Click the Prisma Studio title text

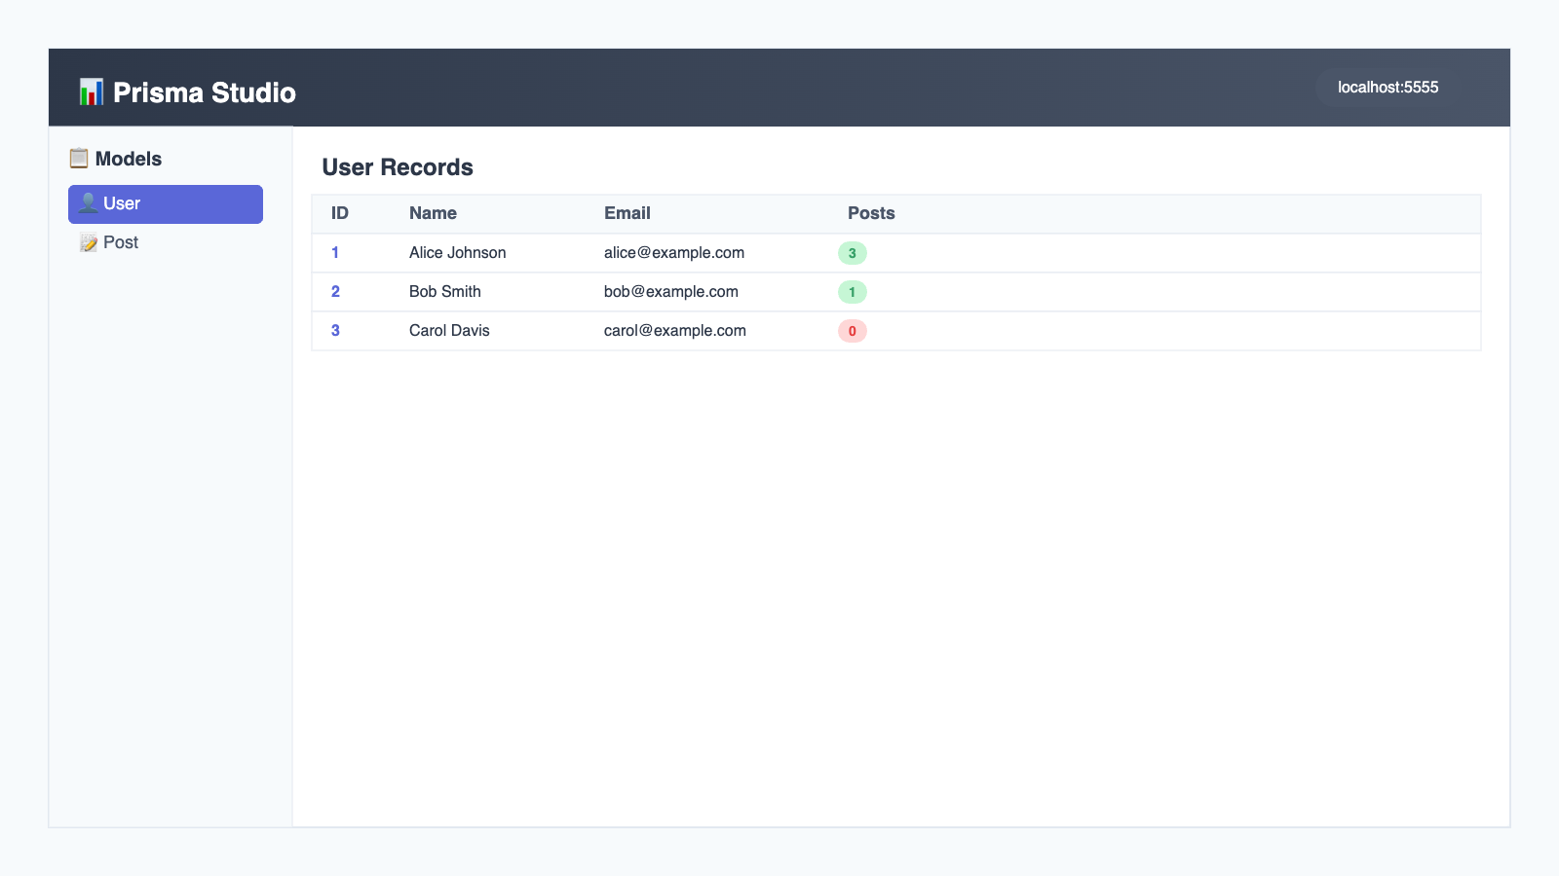click(205, 92)
